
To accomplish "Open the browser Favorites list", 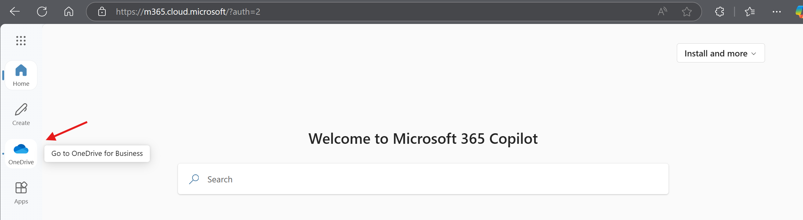I will pos(750,12).
